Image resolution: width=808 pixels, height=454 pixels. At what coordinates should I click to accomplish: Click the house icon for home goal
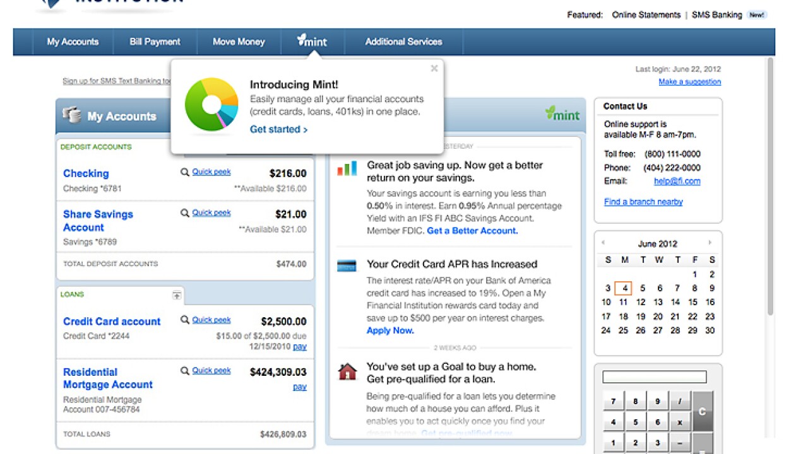tap(347, 372)
